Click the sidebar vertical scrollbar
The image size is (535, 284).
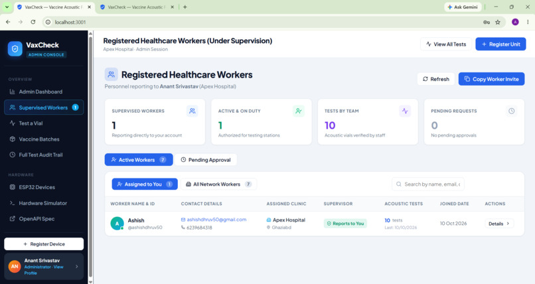point(90,157)
